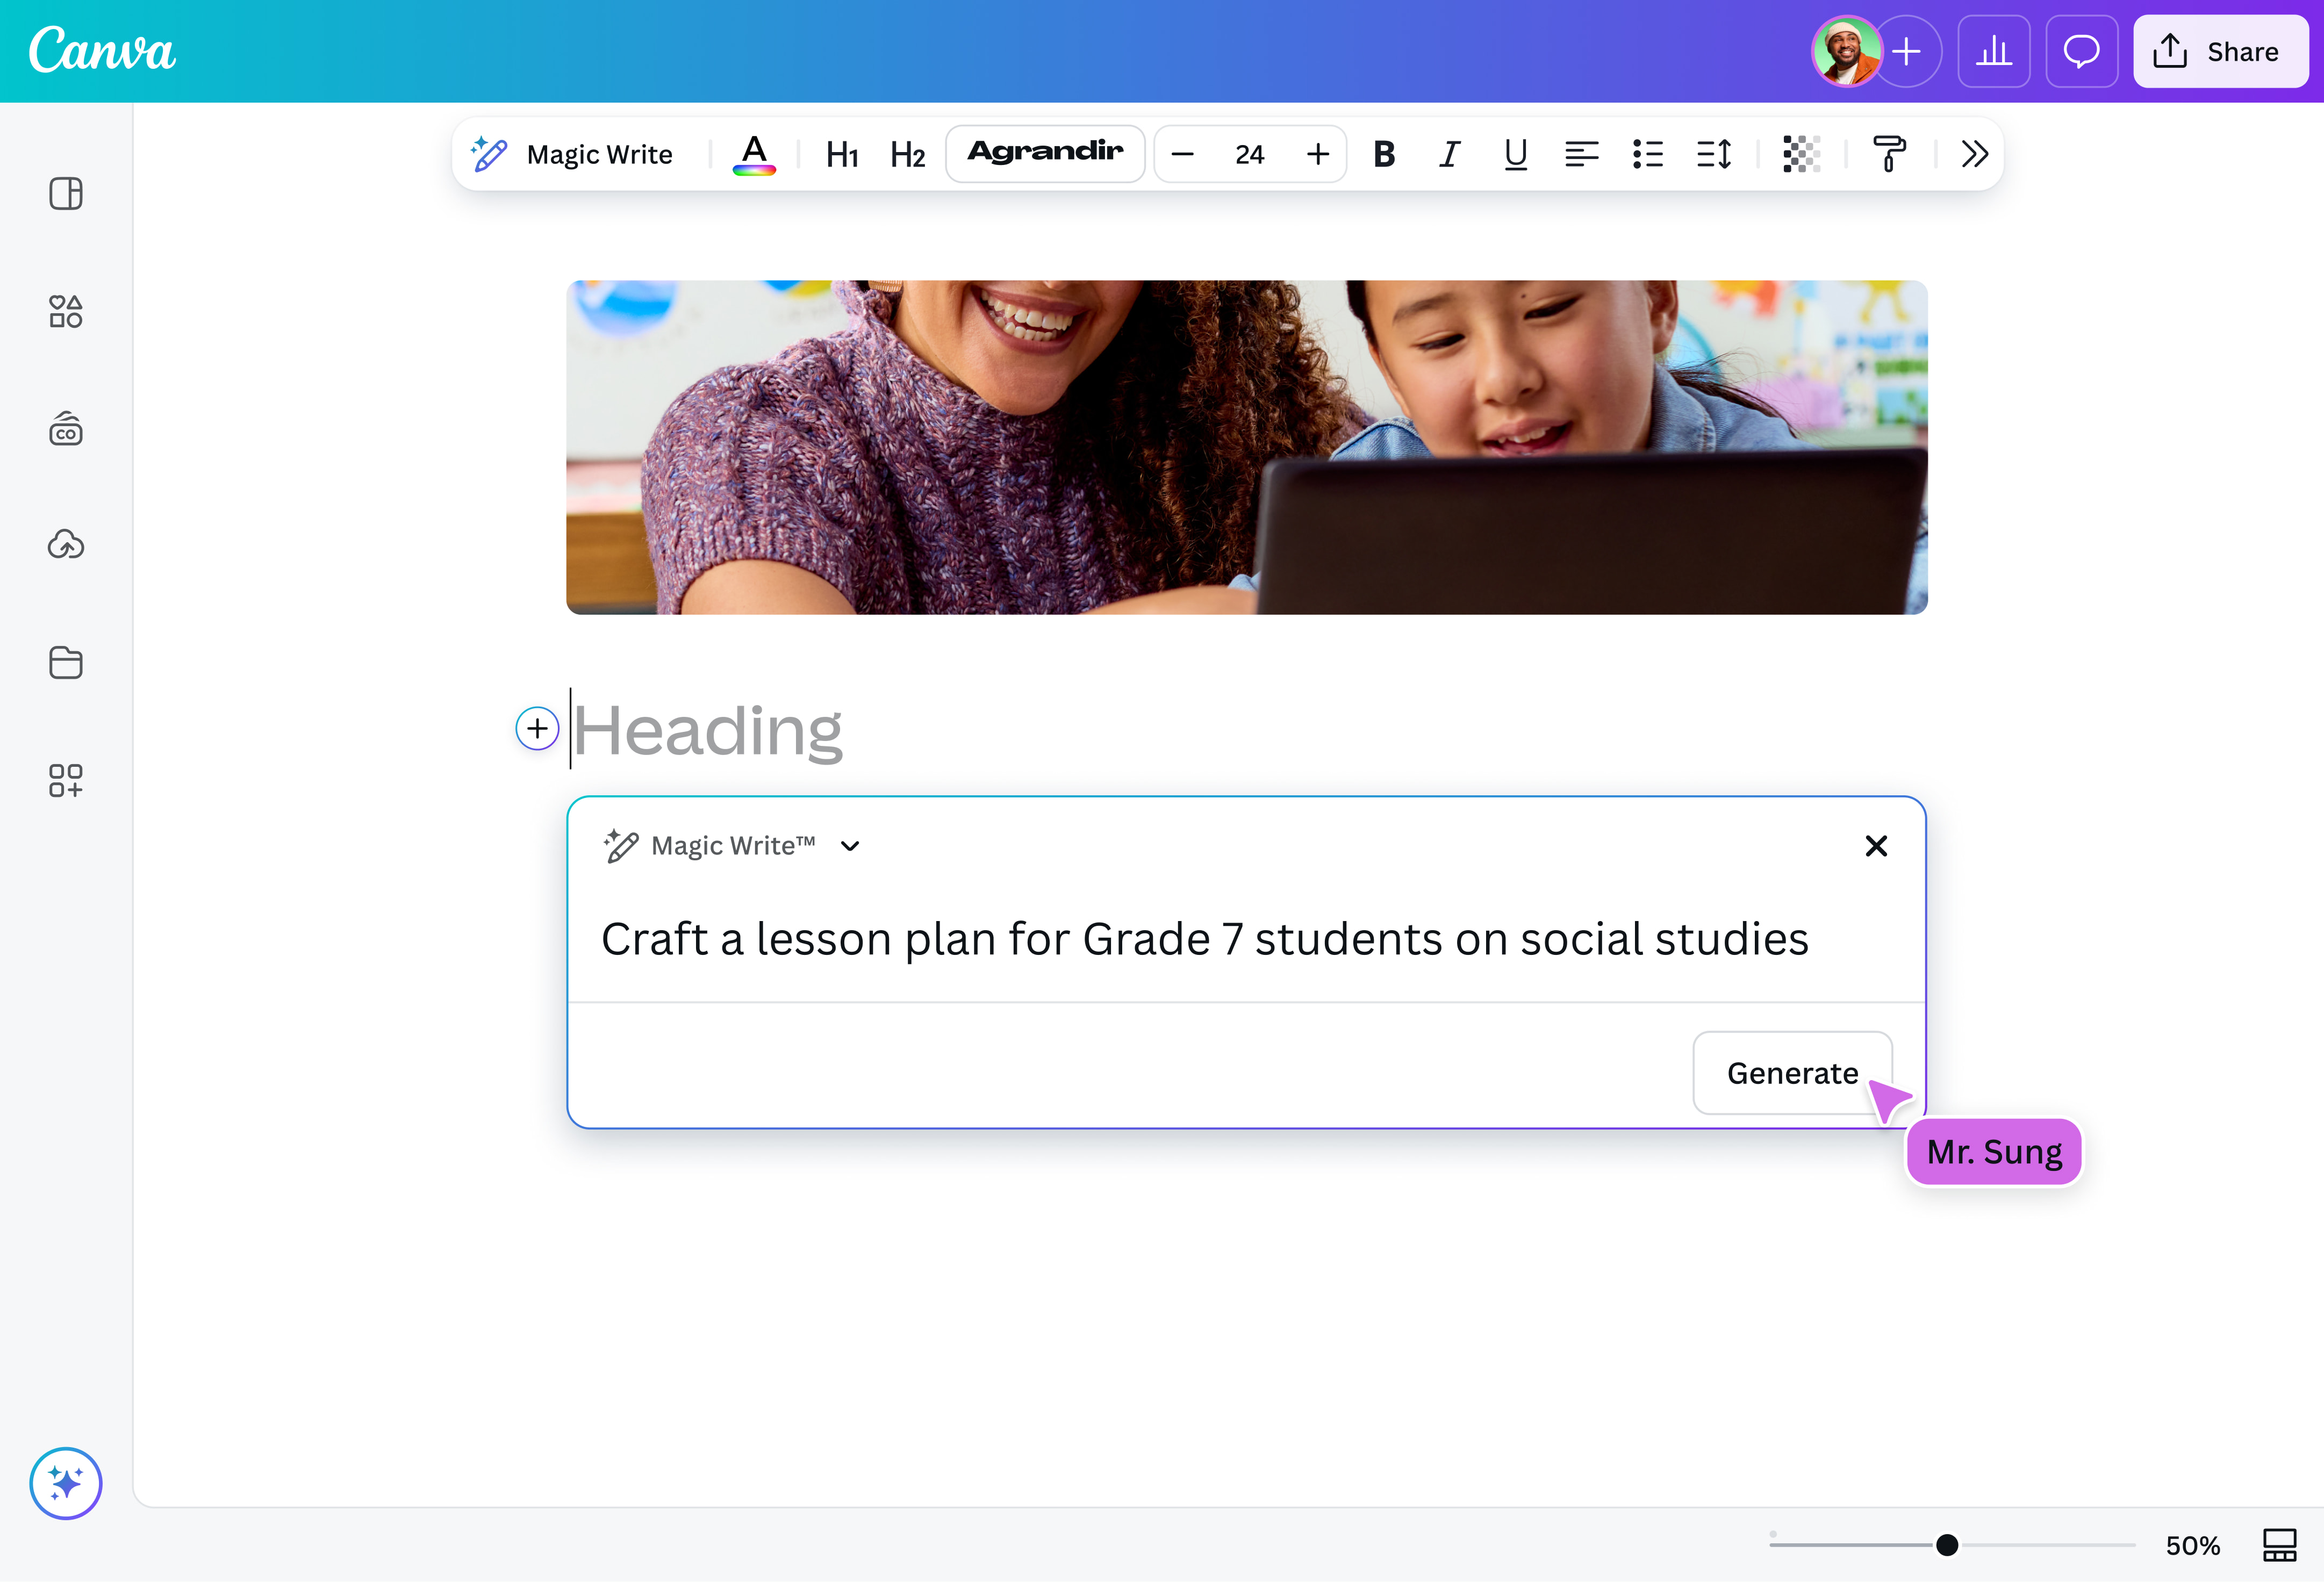
Task: Open the comments panel
Action: pos(2082,51)
